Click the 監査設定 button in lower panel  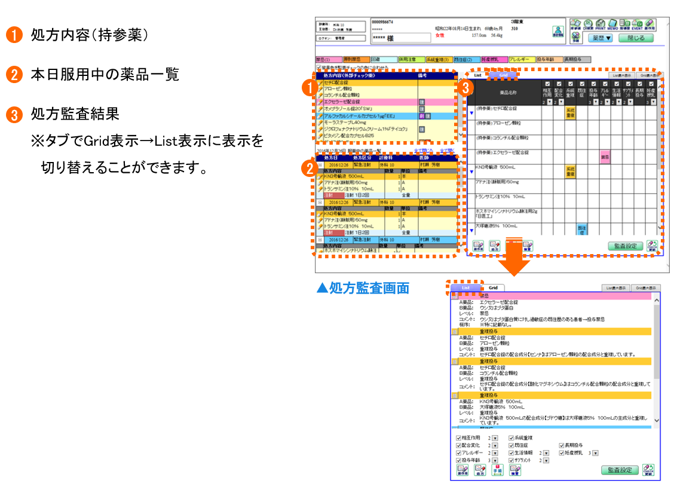pyautogui.click(x=620, y=470)
